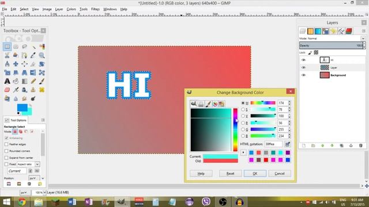Open the File menu
This screenshot has height=207, width=369.
(x=5, y=9)
